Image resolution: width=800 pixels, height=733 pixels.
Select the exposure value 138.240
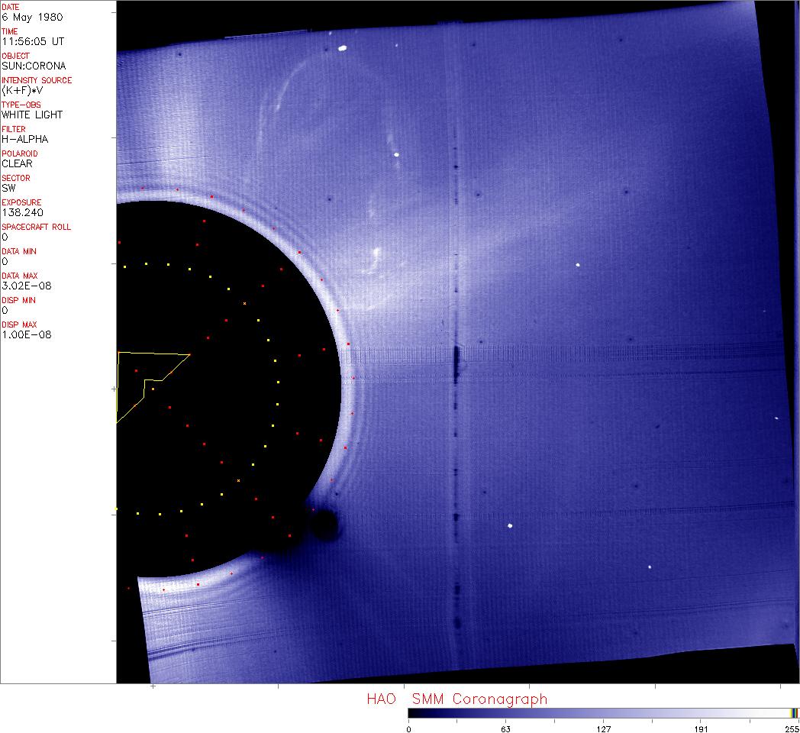21,212
